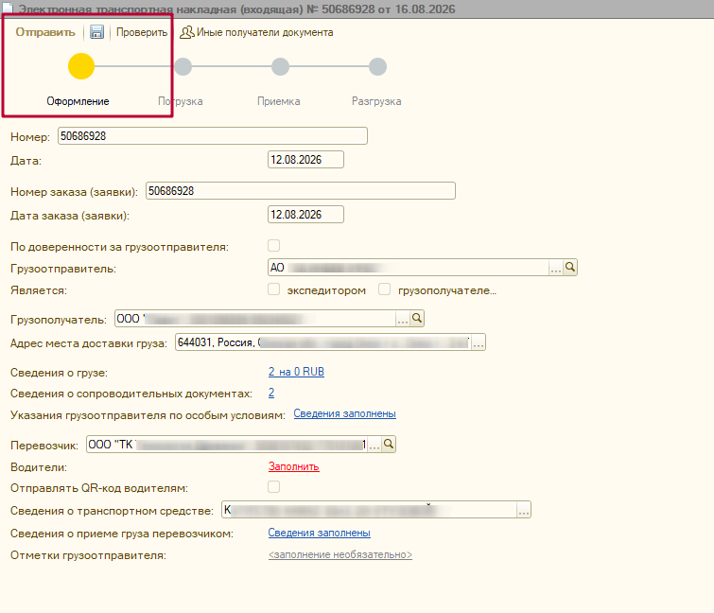714x613 pixels.
Task: Click the red Заполнить link for Водители
Action: 294,466
